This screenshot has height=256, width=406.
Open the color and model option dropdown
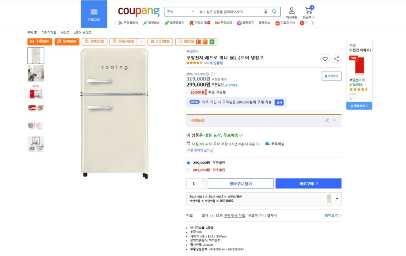tap(337, 198)
